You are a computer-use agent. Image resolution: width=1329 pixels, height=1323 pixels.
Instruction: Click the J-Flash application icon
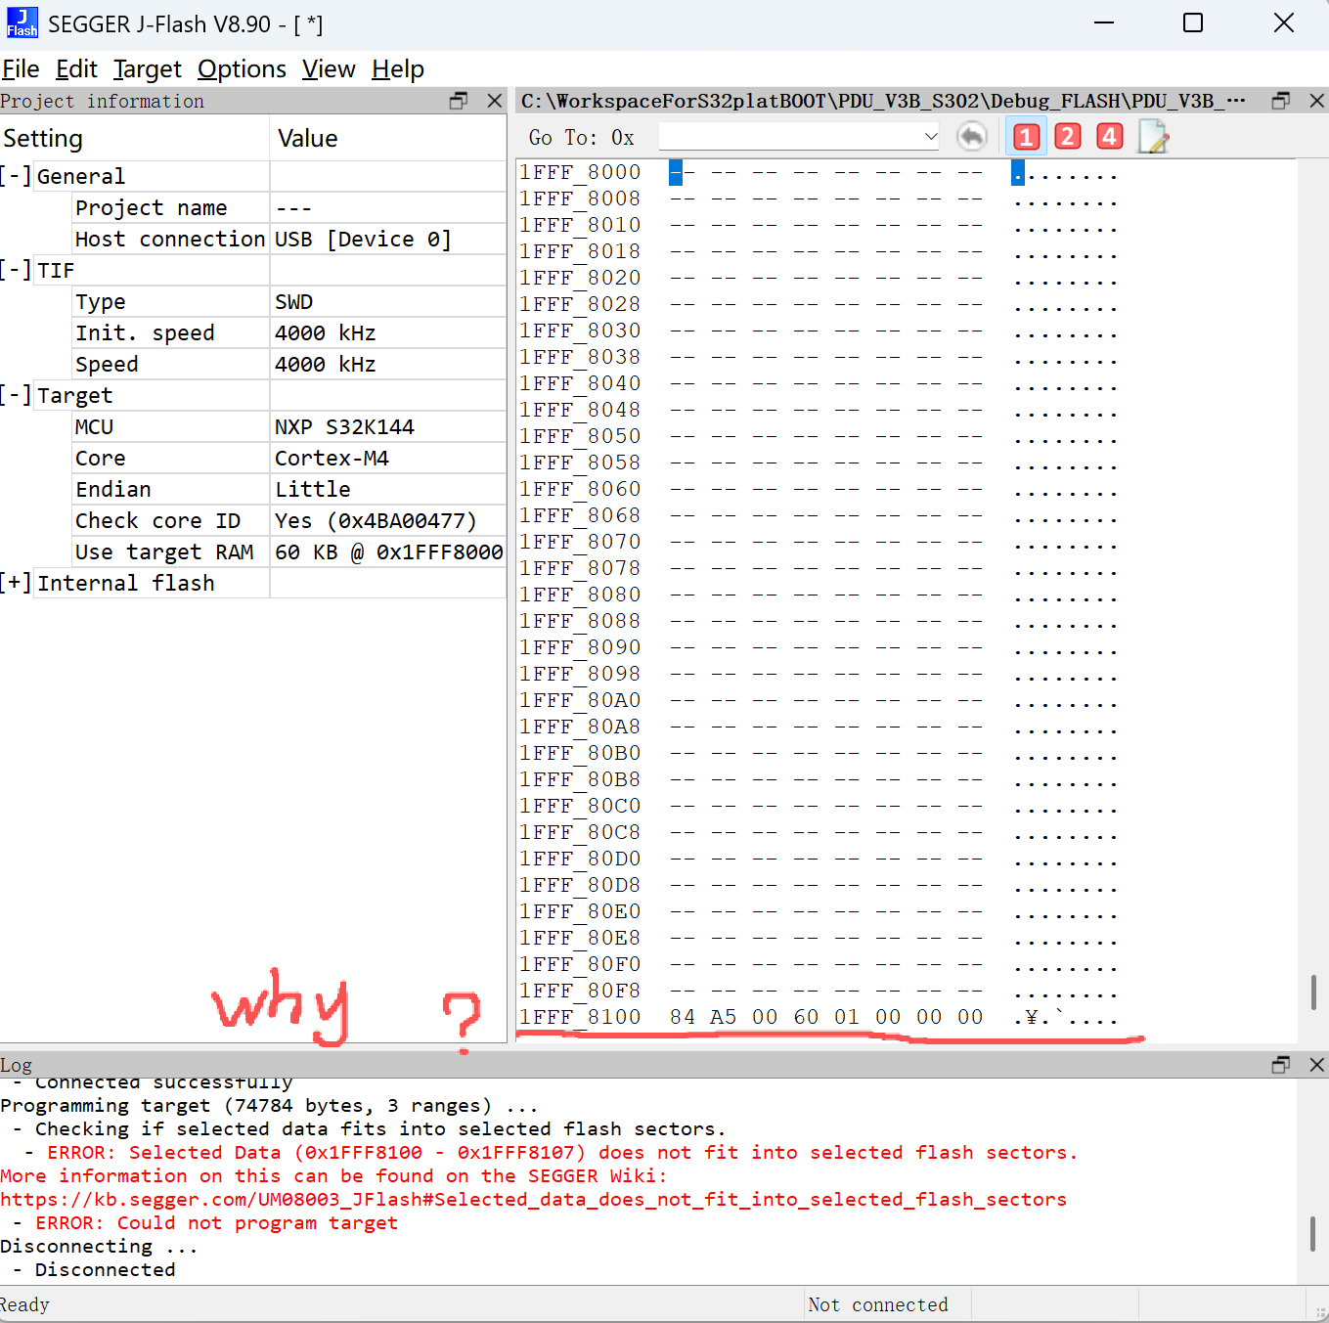22,22
